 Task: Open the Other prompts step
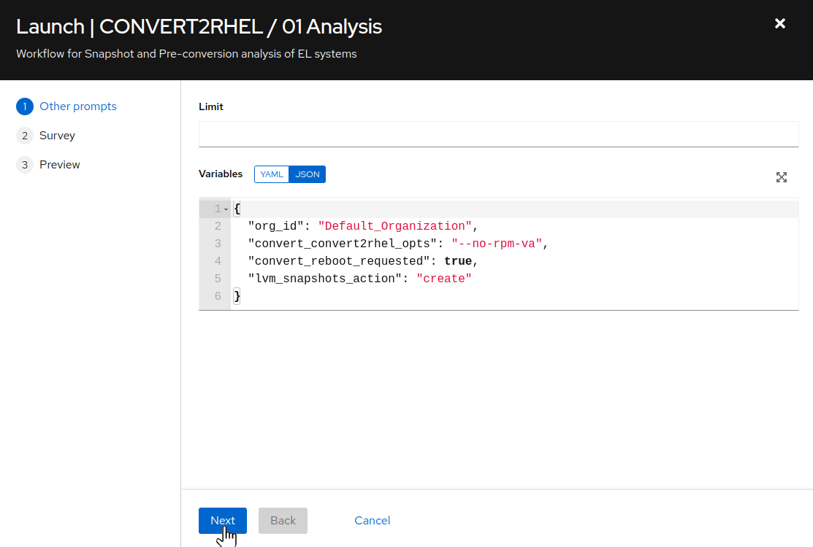pos(78,106)
